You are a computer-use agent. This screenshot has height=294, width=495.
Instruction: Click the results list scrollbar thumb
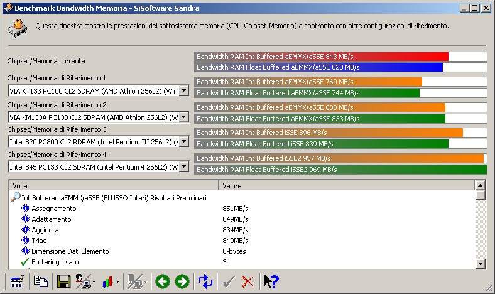480,195
